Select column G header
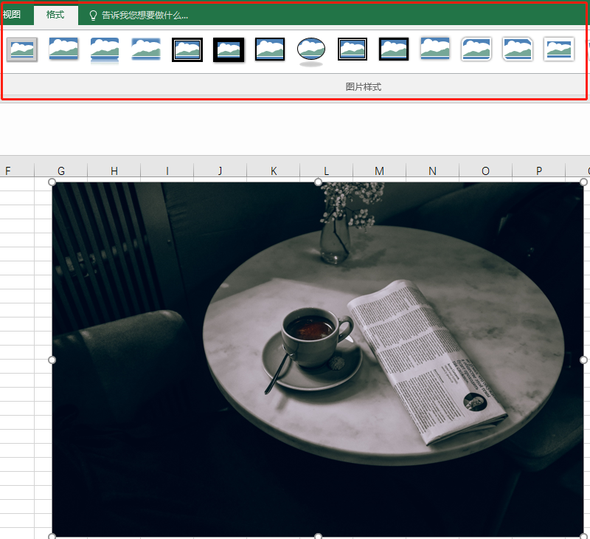Viewport: 590px width, 539px height. (61, 171)
